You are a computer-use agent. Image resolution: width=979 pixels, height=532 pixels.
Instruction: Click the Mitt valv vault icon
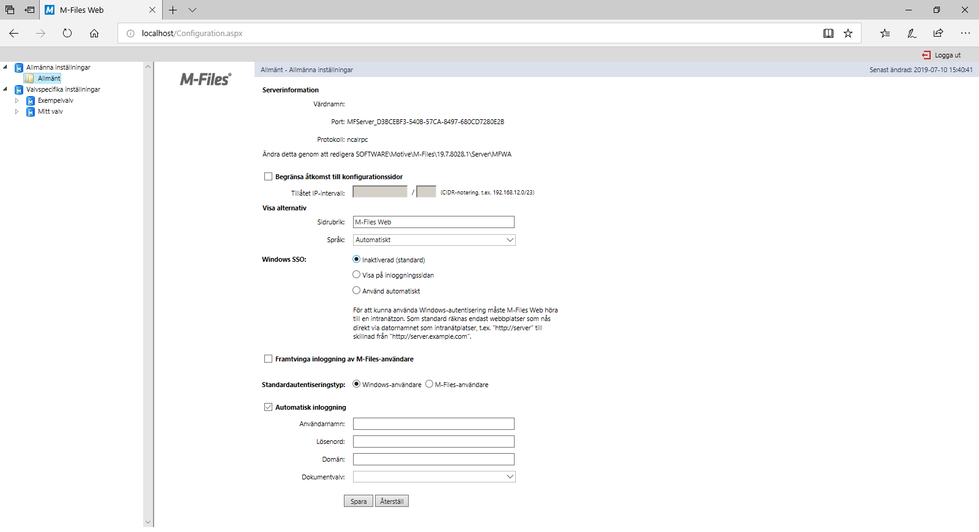coord(31,112)
